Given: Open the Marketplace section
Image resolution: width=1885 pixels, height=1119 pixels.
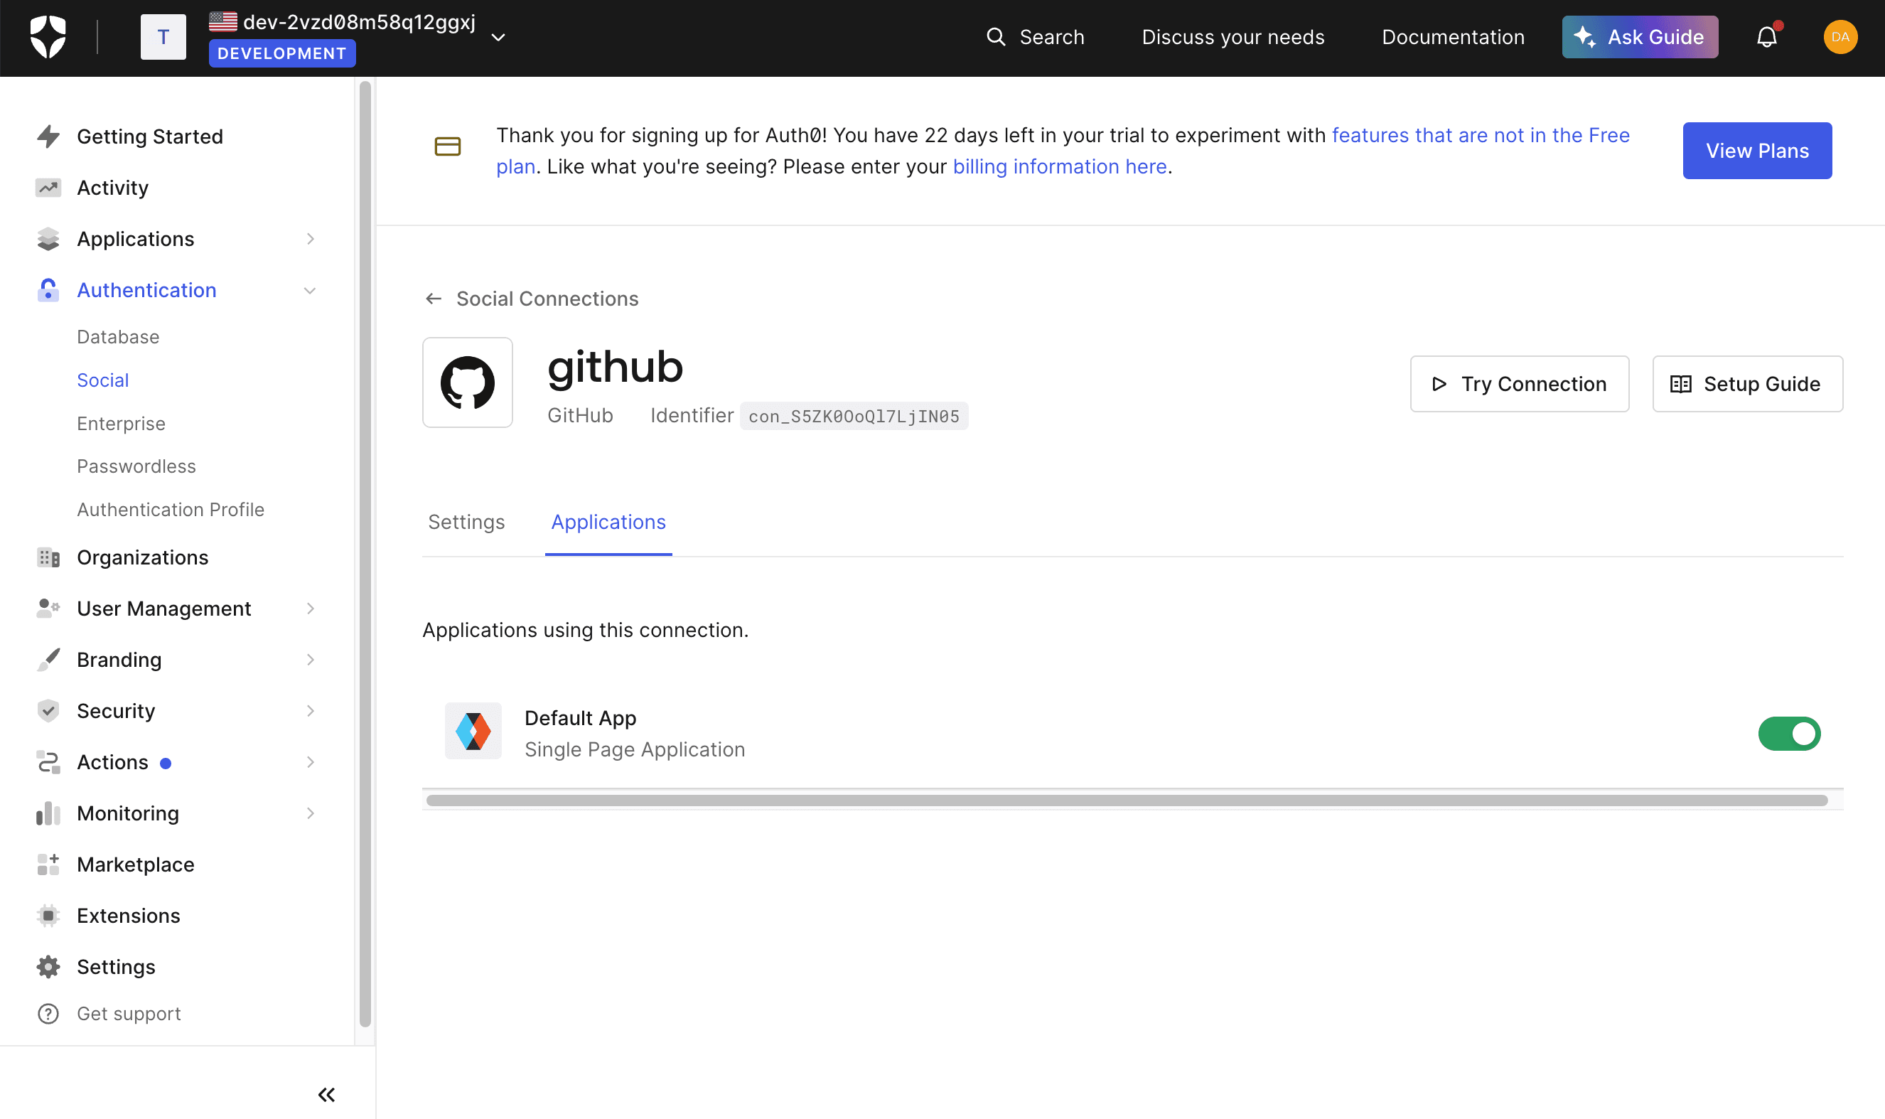Looking at the screenshot, I should click(135, 864).
